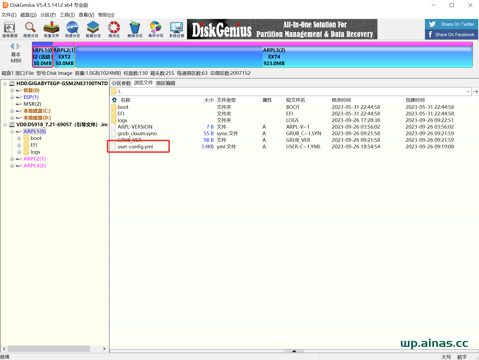Go to previous disk with left arrow
The image size is (479, 360).
click(x=12, y=46)
